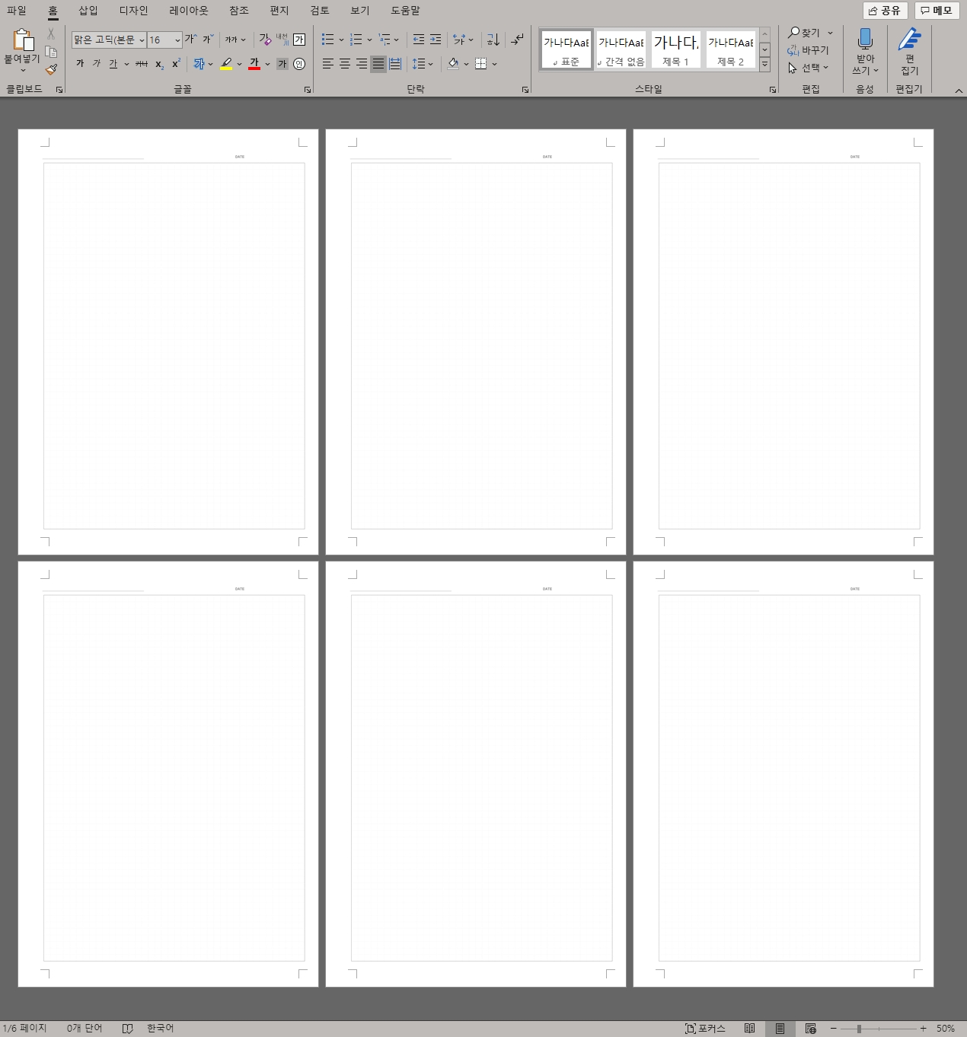Open the 검토 tab
This screenshot has width=967, height=1037.
pos(320,11)
